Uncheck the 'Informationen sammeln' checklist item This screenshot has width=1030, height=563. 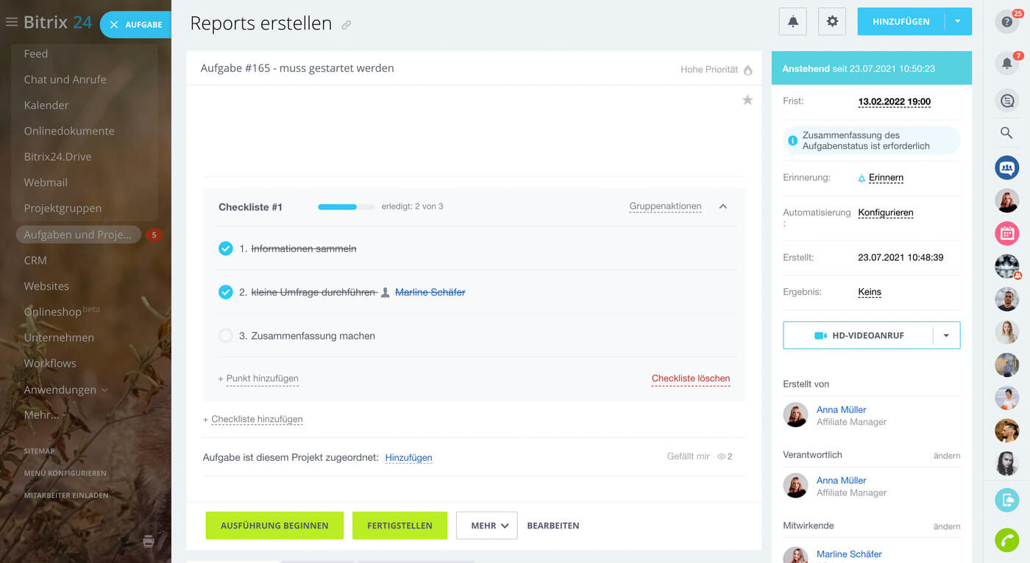226,248
